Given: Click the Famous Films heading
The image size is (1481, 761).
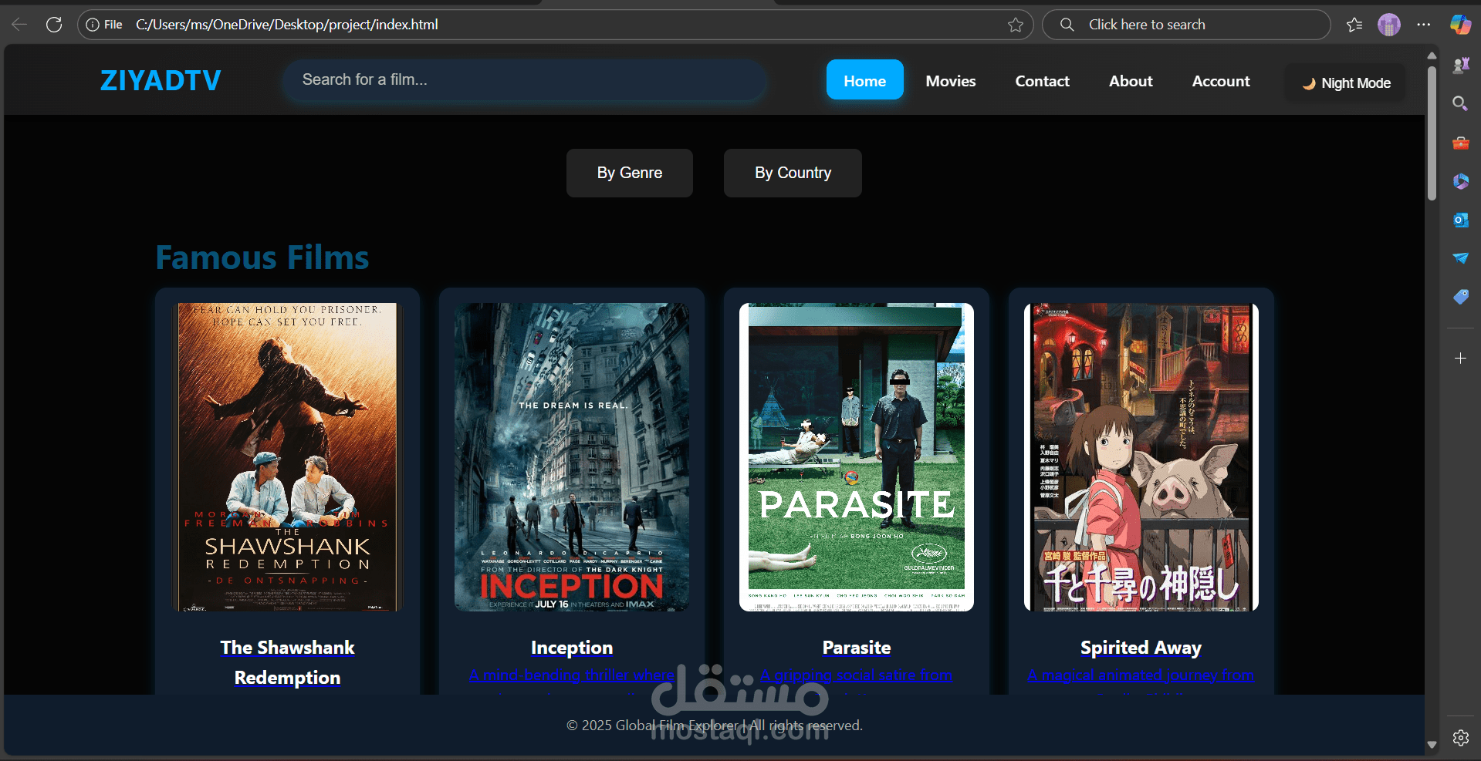Looking at the screenshot, I should (x=262, y=258).
